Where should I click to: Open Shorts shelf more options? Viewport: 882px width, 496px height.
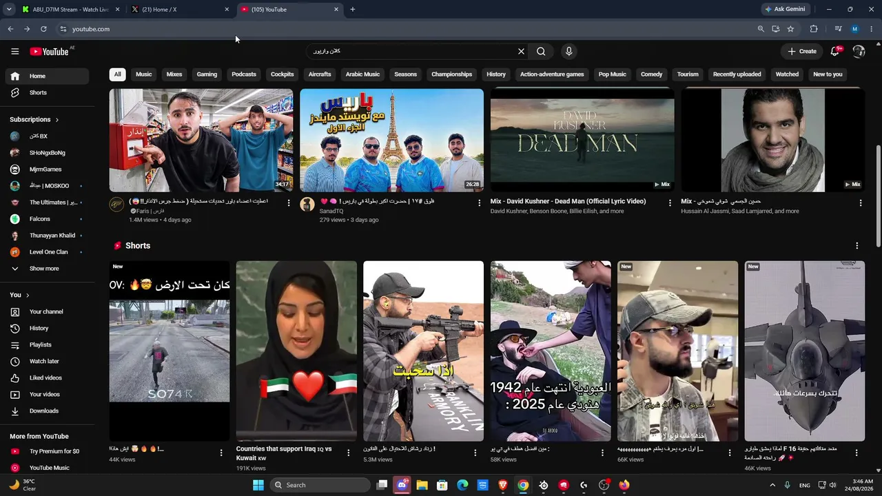coord(857,246)
